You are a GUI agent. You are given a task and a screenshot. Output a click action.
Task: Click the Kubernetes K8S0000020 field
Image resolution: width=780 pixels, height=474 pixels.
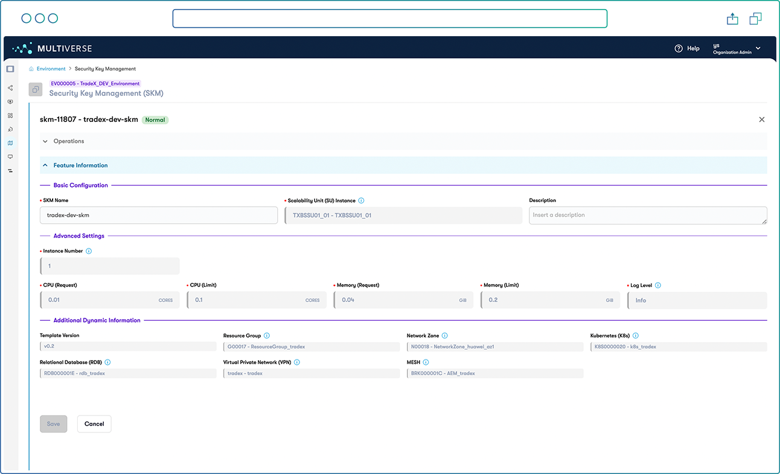point(679,347)
